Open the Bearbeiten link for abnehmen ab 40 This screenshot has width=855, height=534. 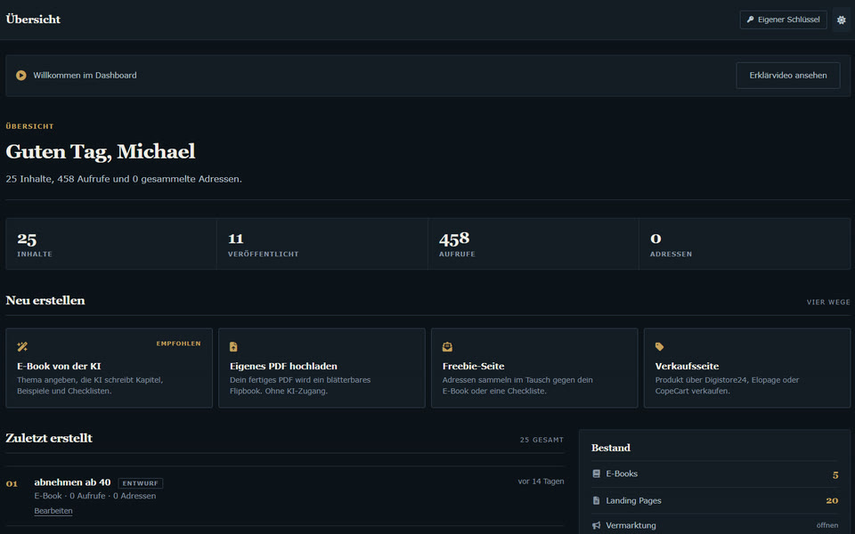(53, 511)
